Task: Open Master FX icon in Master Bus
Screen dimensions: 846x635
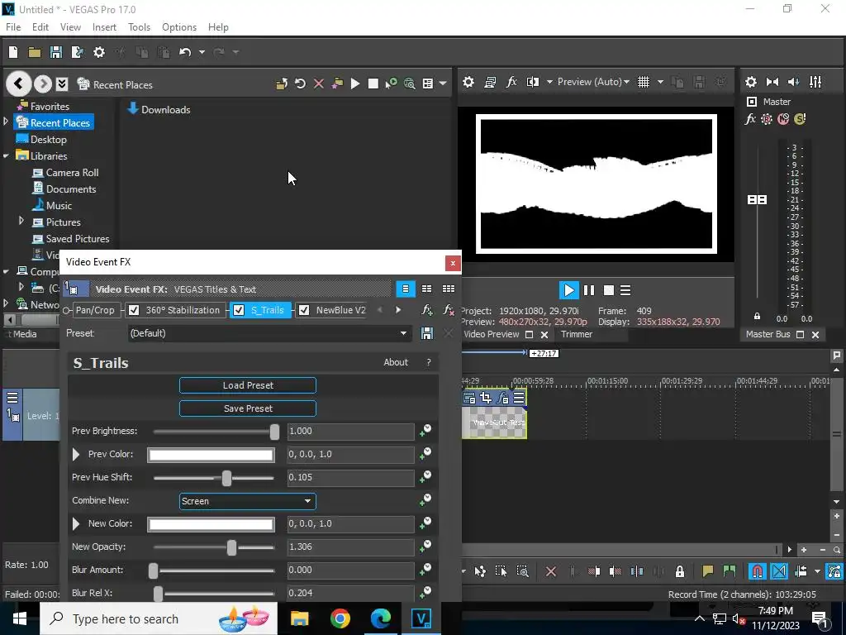Action: [x=750, y=119]
